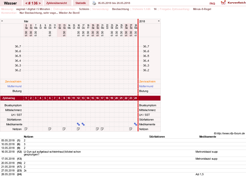Click the note row dated 10.05.2018
The height and width of the screenshot is (190, 246).
click(x=123, y=144)
